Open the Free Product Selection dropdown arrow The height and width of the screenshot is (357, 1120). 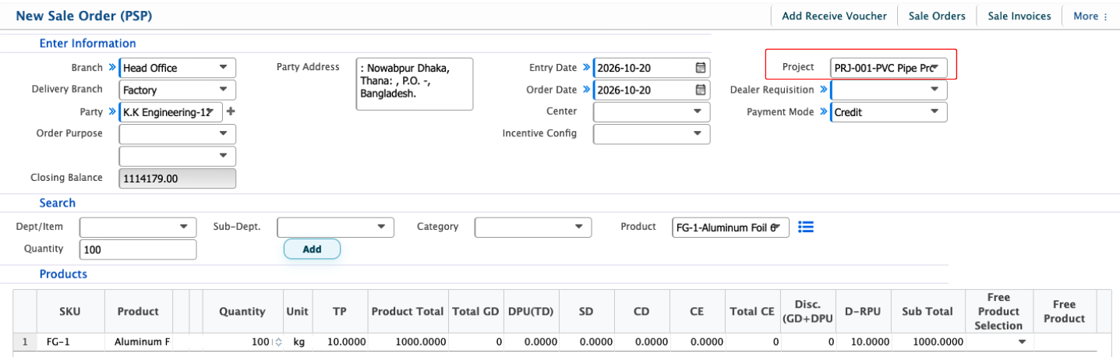[1020, 342]
